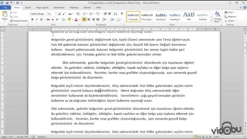Align text left
The width and height of the screenshot is (247, 139).
click(x=84, y=19)
